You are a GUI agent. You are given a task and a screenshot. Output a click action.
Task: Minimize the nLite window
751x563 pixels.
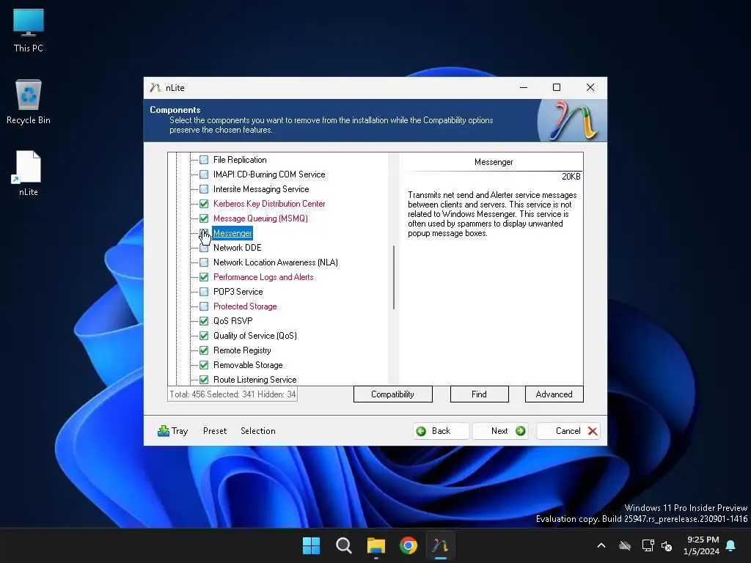pyautogui.click(x=524, y=87)
